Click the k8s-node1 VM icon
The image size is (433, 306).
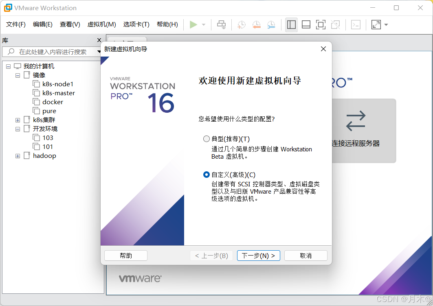36,84
